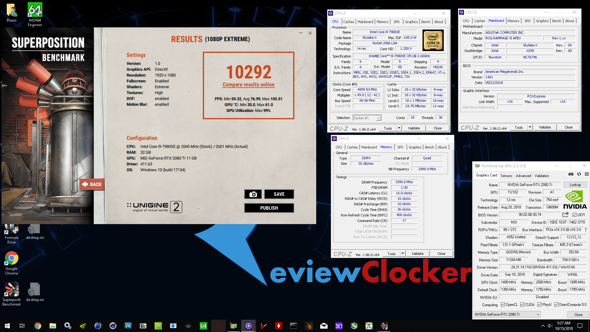Switch to GPU-Z in the taskbar
590x332 pixels.
point(234,326)
